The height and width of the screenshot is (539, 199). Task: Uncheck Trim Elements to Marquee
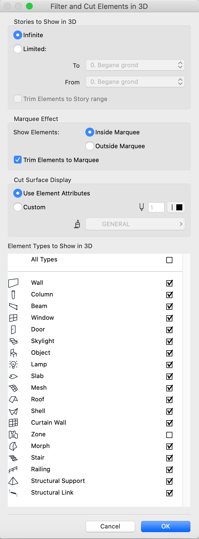click(x=18, y=160)
